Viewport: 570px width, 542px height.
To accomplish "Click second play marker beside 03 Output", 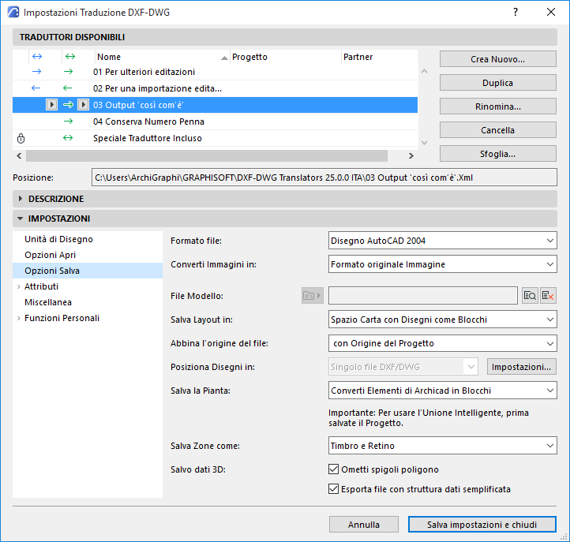I will (x=83, y=105).
